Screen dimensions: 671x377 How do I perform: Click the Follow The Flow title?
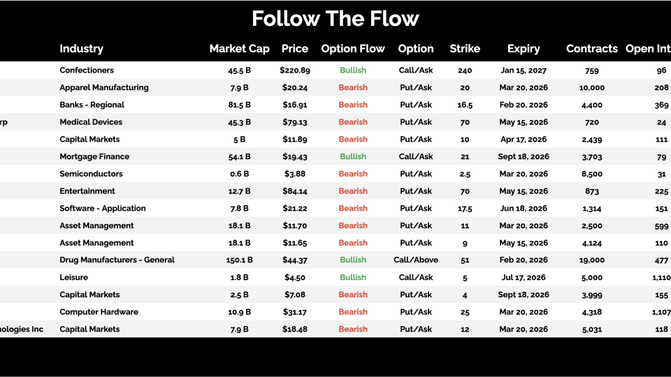[335, 18]
